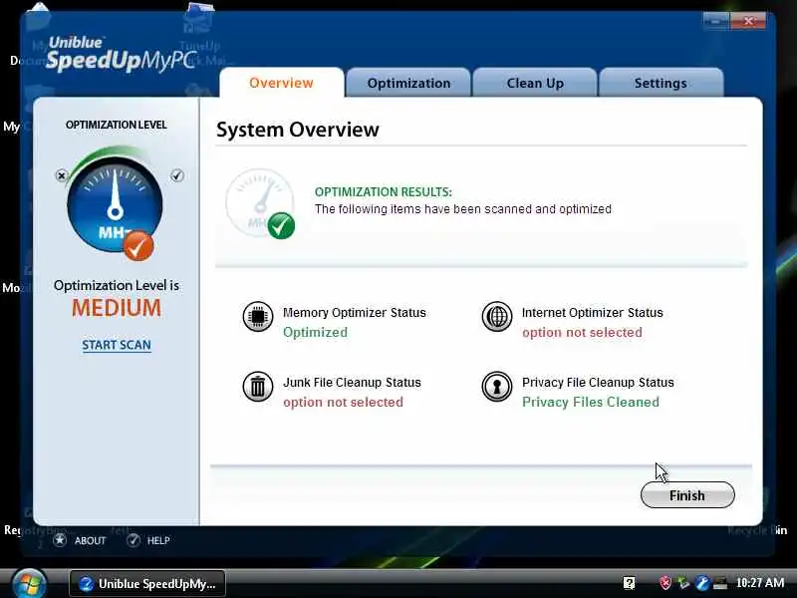The image size is (797, 598).
Task: Switch to the Overview tab
Action: (x=282, y=83)
